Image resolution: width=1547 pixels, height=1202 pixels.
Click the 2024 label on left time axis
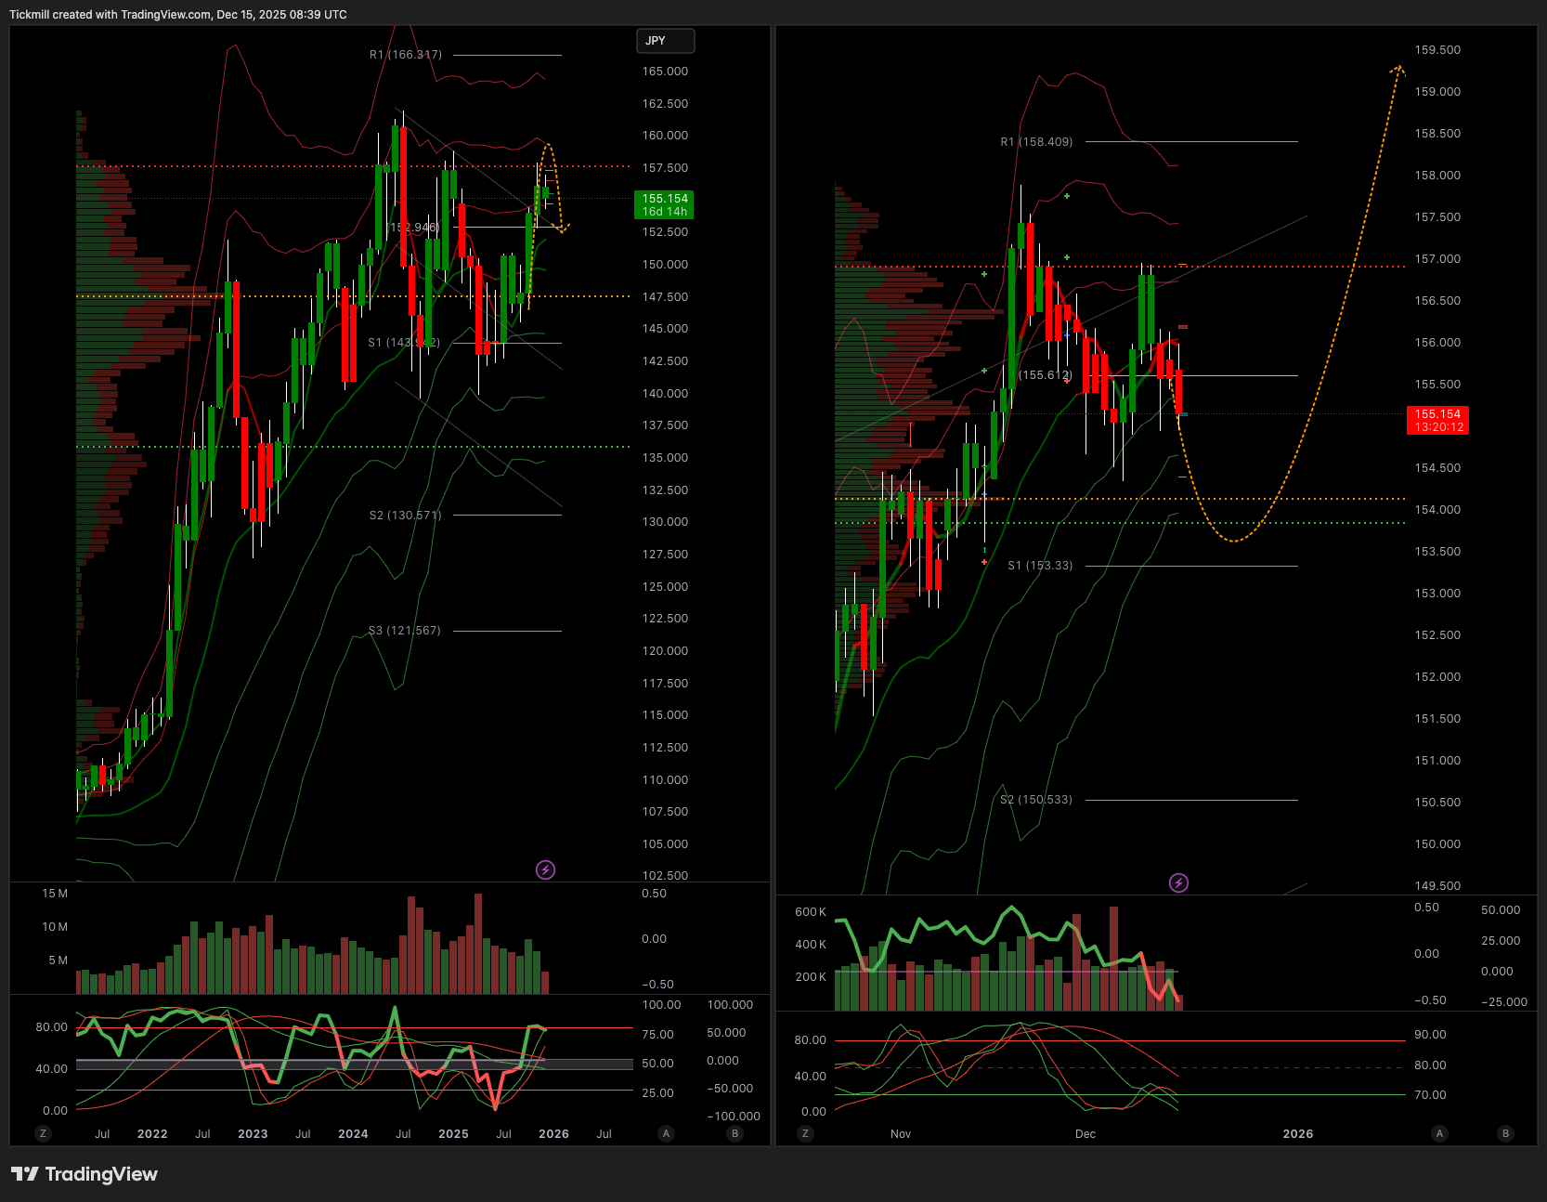click(353, 1134)
